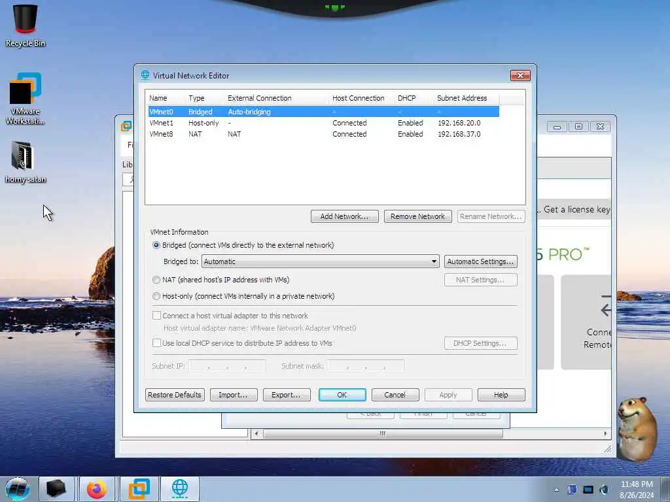Click Remove Network button
This screenshot has width=670, height=502.
coord(417,216)
